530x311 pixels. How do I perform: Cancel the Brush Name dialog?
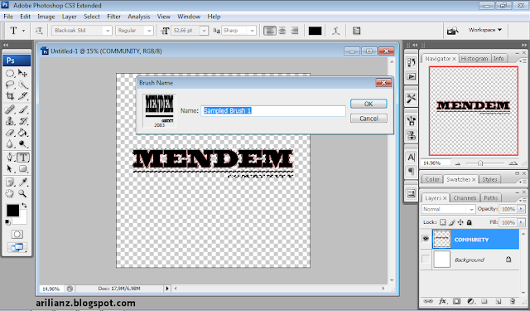369,119
